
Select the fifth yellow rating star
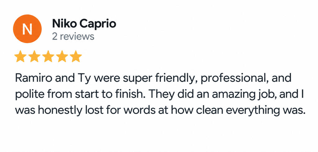pos(76,56)
